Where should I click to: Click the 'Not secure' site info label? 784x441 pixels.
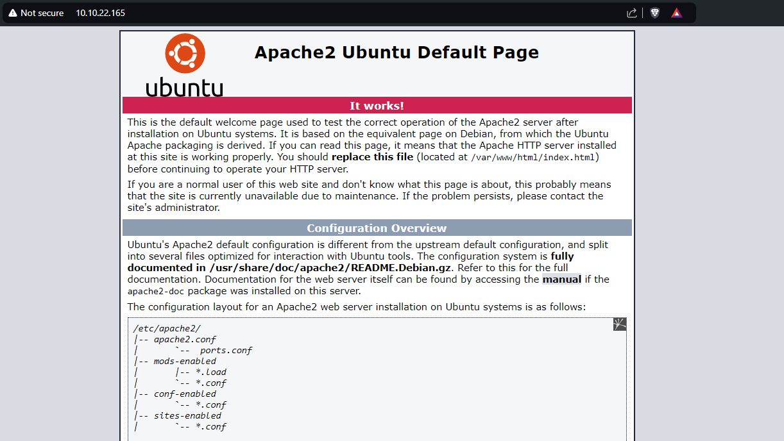click(x=42, y=13)
